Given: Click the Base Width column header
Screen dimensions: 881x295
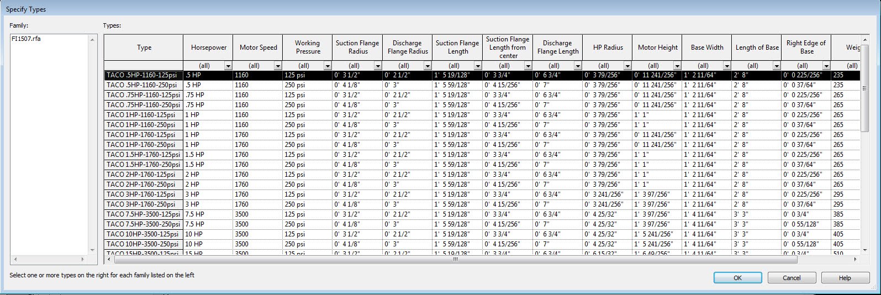Looking at the screenshot, I should tap(707, 48).
